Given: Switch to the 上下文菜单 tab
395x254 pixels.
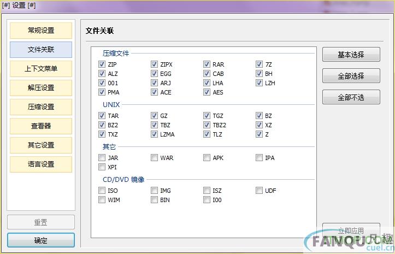Looking at the screenshot, I should pyautogui.click(x=41, y=69).
